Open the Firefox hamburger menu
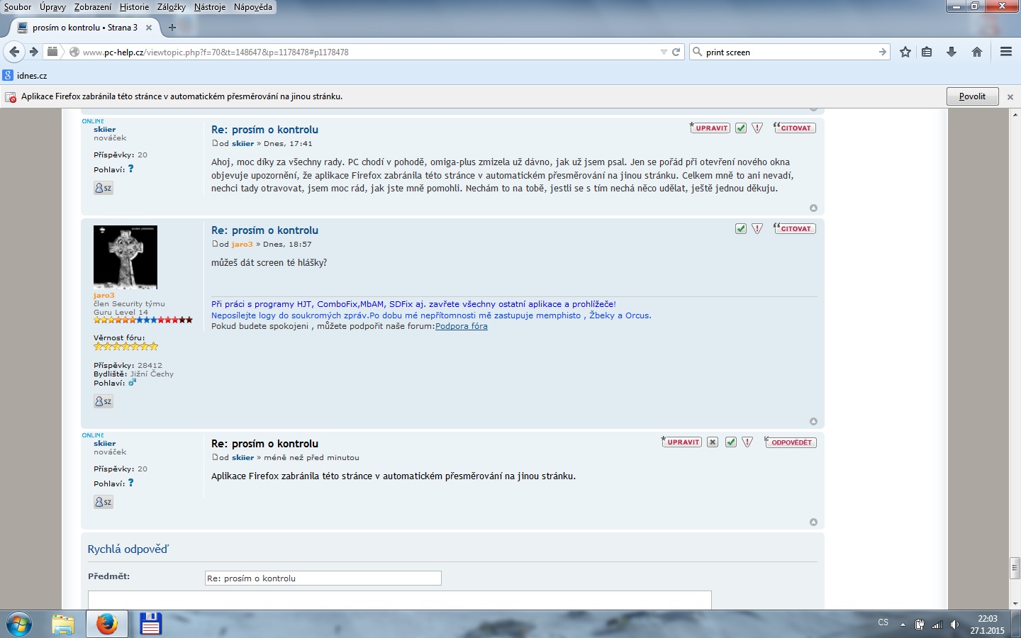The image size is (1021, 638). click(x=1006, y=52)
